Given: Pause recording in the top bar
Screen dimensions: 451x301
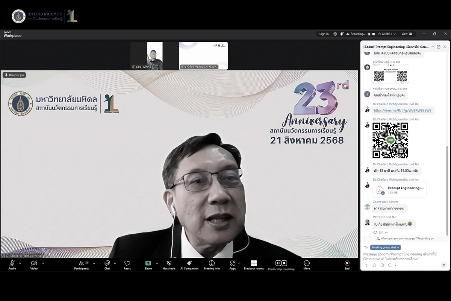Looking at the screenshot, I should click(369, 34).
